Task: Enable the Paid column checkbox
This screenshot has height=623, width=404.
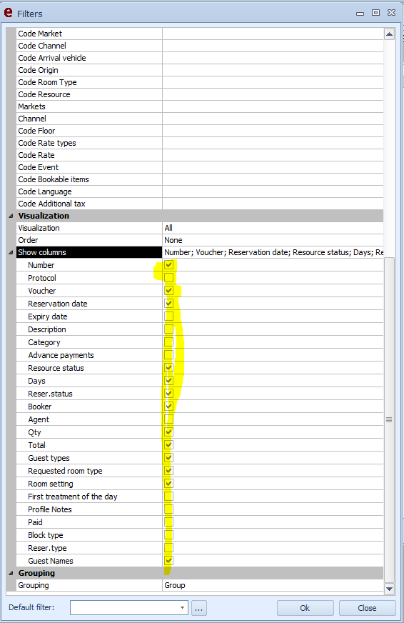Action: coord(168,522)
